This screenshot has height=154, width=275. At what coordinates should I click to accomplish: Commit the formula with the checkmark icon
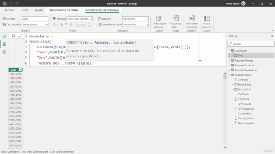pyautogui.click(x=20, y=36)
